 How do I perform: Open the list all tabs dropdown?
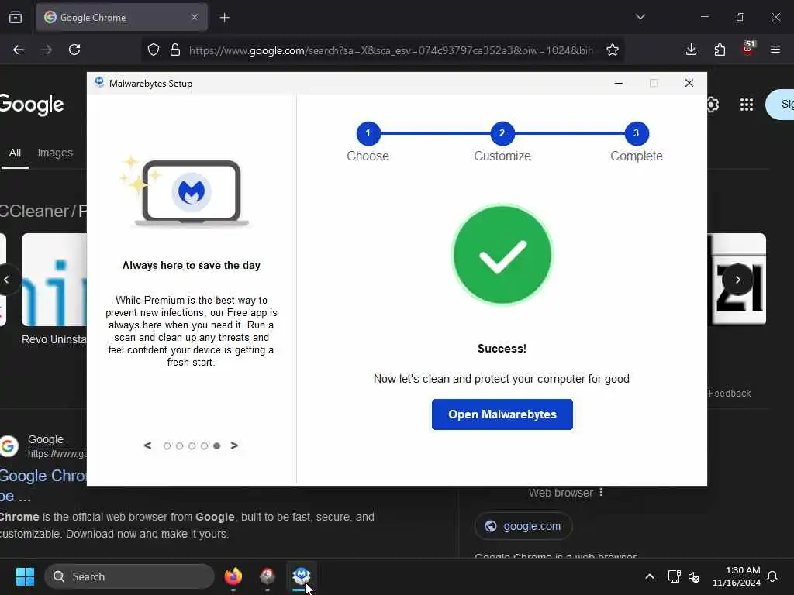click(x=640, y=17)
